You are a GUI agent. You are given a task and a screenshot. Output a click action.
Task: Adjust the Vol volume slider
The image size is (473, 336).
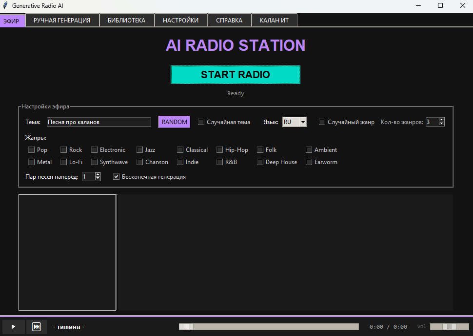point(449,327)
